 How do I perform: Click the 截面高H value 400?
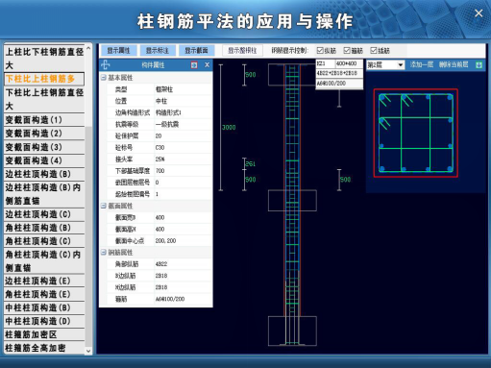click(184, 229)
